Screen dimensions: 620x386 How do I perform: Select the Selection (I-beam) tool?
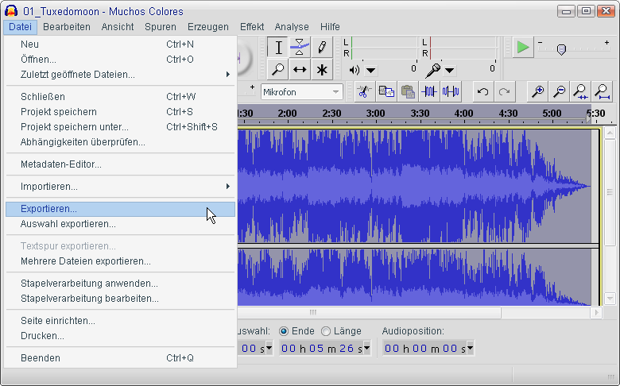(x=278, y=48)
